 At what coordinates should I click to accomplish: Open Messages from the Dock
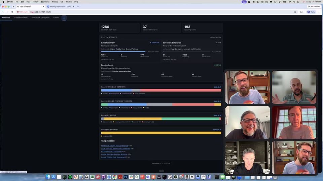222,177
